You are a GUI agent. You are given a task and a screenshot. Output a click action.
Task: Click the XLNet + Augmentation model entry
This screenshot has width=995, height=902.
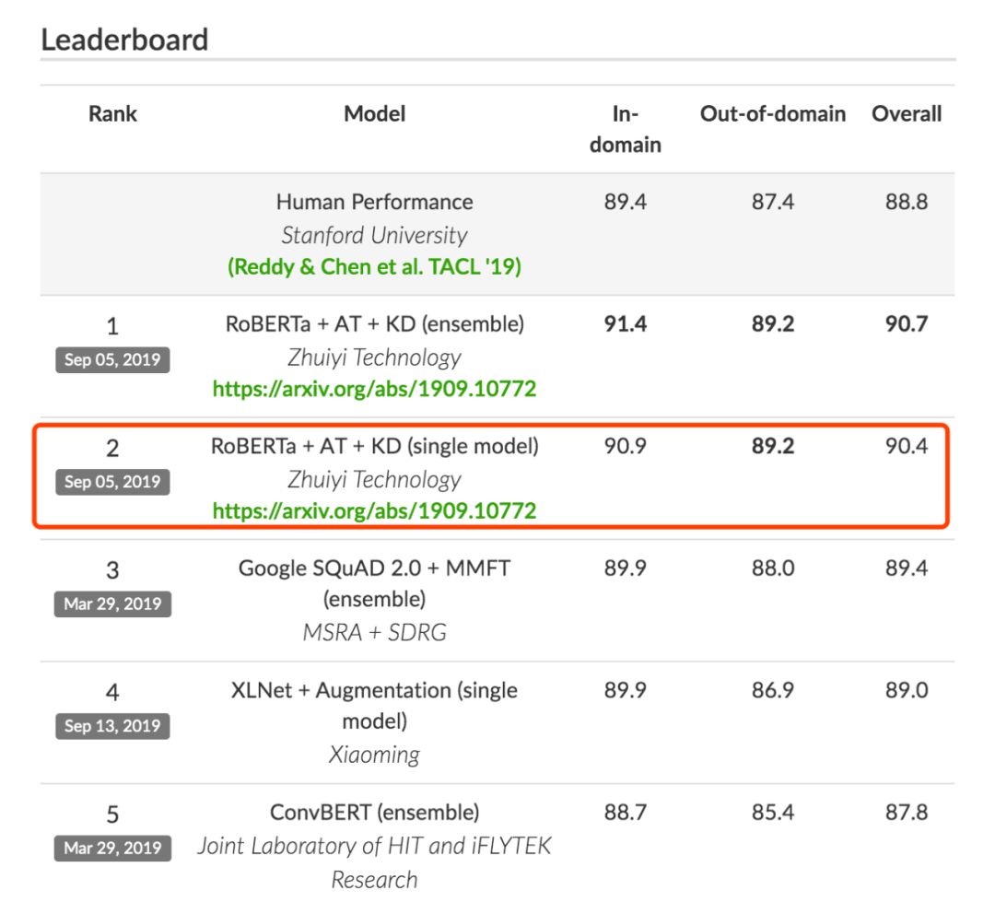click(374, 691)
